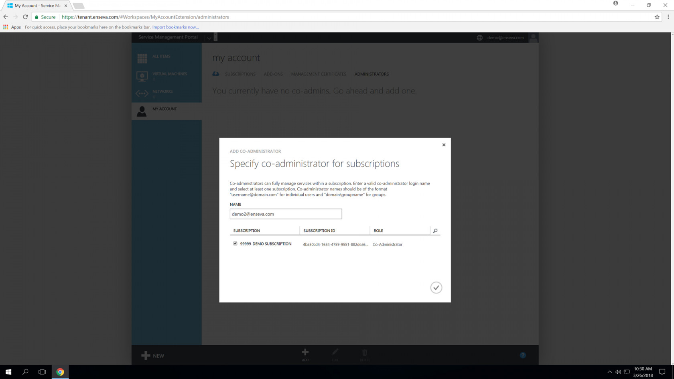The image size is (674, 379).
Task: Select the MY ACCOUNT sidebar item
Action: click(166, 111)
